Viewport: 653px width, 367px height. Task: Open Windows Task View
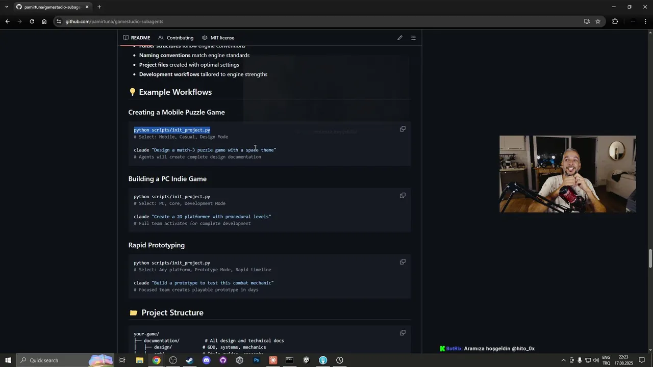122,360
